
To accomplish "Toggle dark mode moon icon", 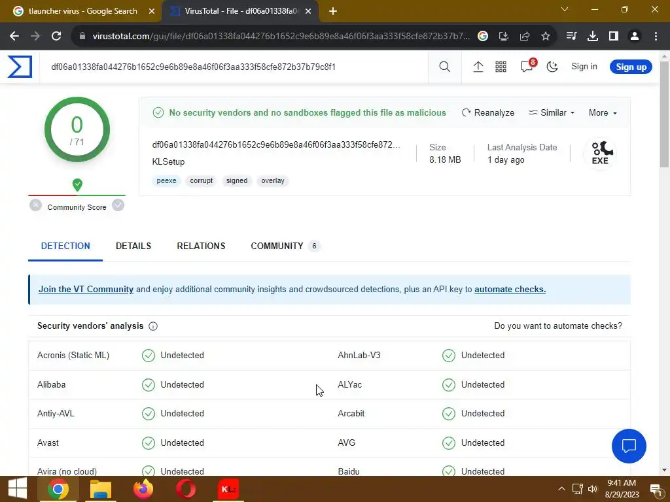I will pyautogui.click(x=552, y=67).
